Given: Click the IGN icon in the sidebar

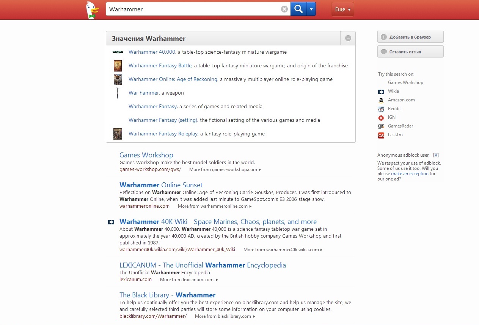Looking at the screenshot, I should (x=381, y=118).
